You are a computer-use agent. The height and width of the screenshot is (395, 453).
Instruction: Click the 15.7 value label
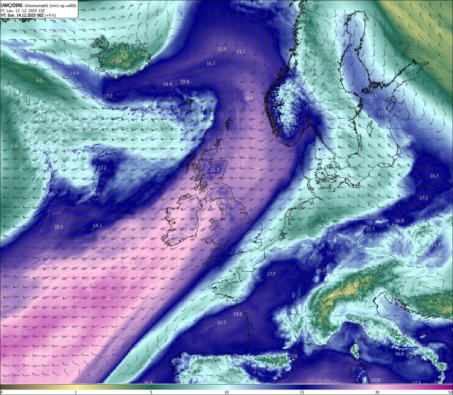370,229
